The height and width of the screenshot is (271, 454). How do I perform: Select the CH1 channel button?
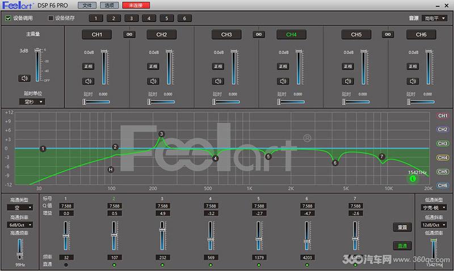click(x=96, y=35)
